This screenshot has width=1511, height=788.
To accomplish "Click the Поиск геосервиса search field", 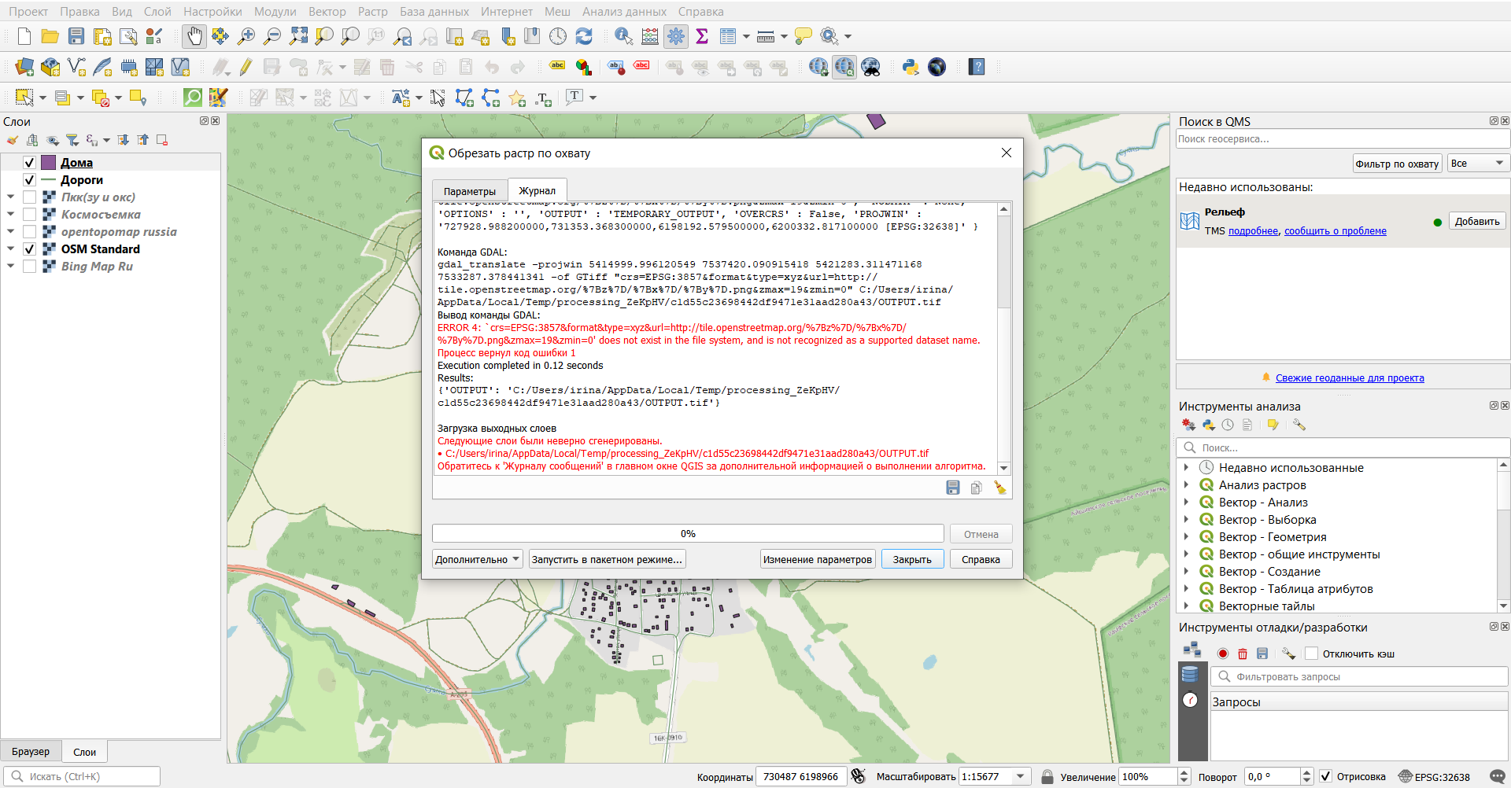I will click(x=1342, y=139).
